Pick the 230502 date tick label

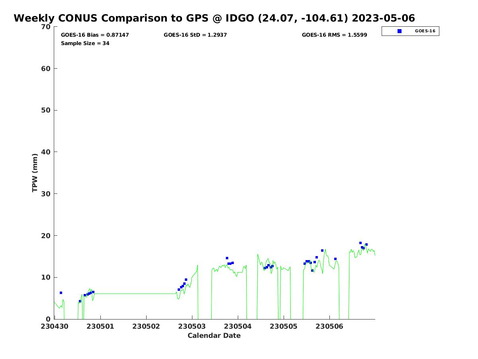tap(146, 326)
